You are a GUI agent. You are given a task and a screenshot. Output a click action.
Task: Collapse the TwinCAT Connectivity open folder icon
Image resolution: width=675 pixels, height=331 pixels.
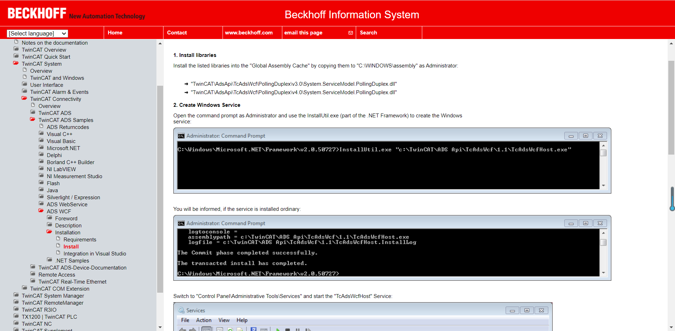24,98
